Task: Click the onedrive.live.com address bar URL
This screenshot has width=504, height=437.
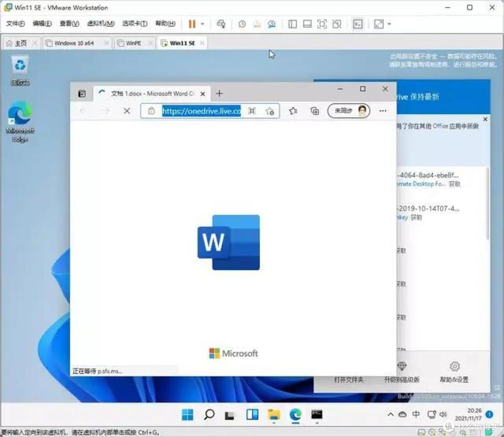Action: point(201,111)
